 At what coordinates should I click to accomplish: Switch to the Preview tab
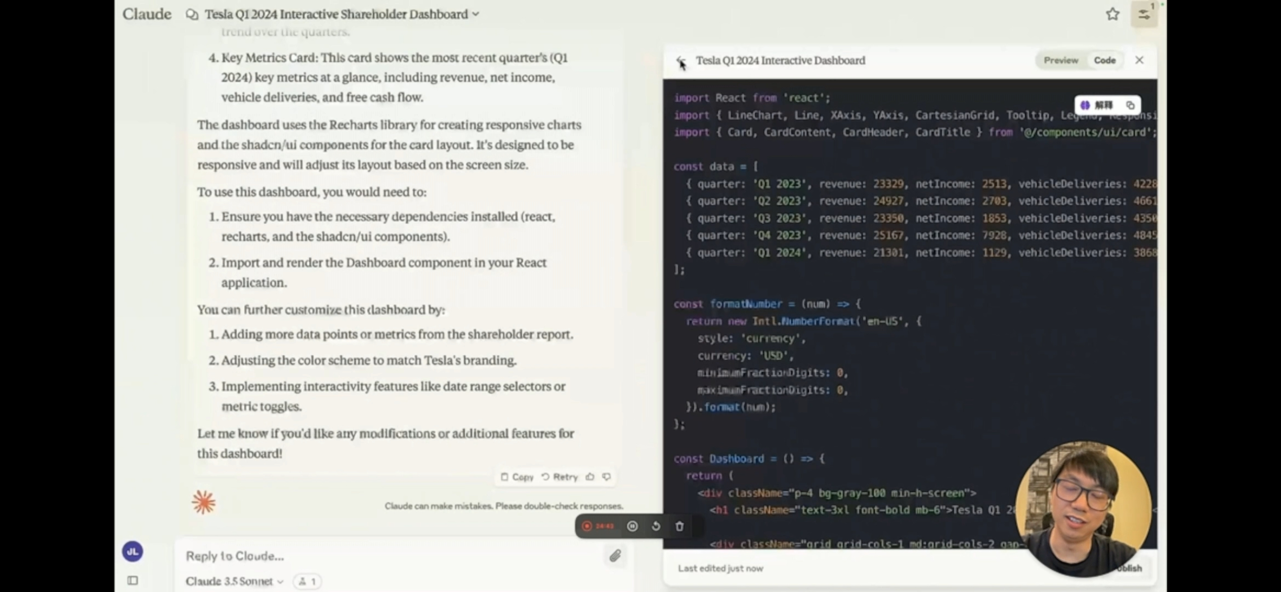[x=1061, y=60]
